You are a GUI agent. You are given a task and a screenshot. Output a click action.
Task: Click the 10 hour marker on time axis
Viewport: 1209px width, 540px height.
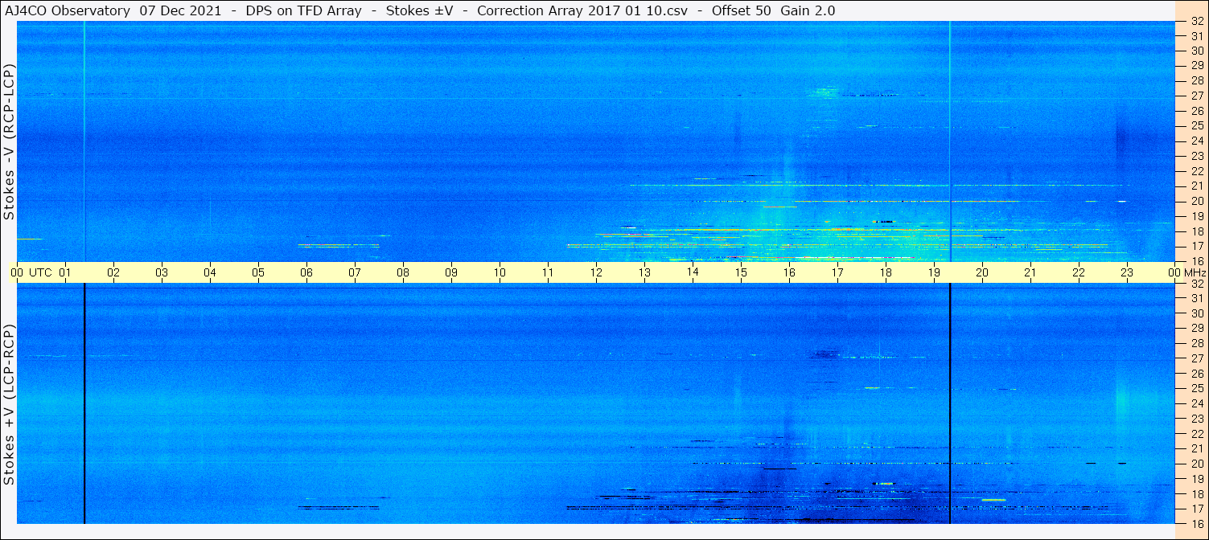[x=500, y=272]
